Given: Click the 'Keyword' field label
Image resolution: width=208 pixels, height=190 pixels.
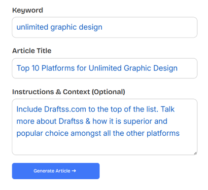Looking at the screenshot, I should (x=28, y=10).
